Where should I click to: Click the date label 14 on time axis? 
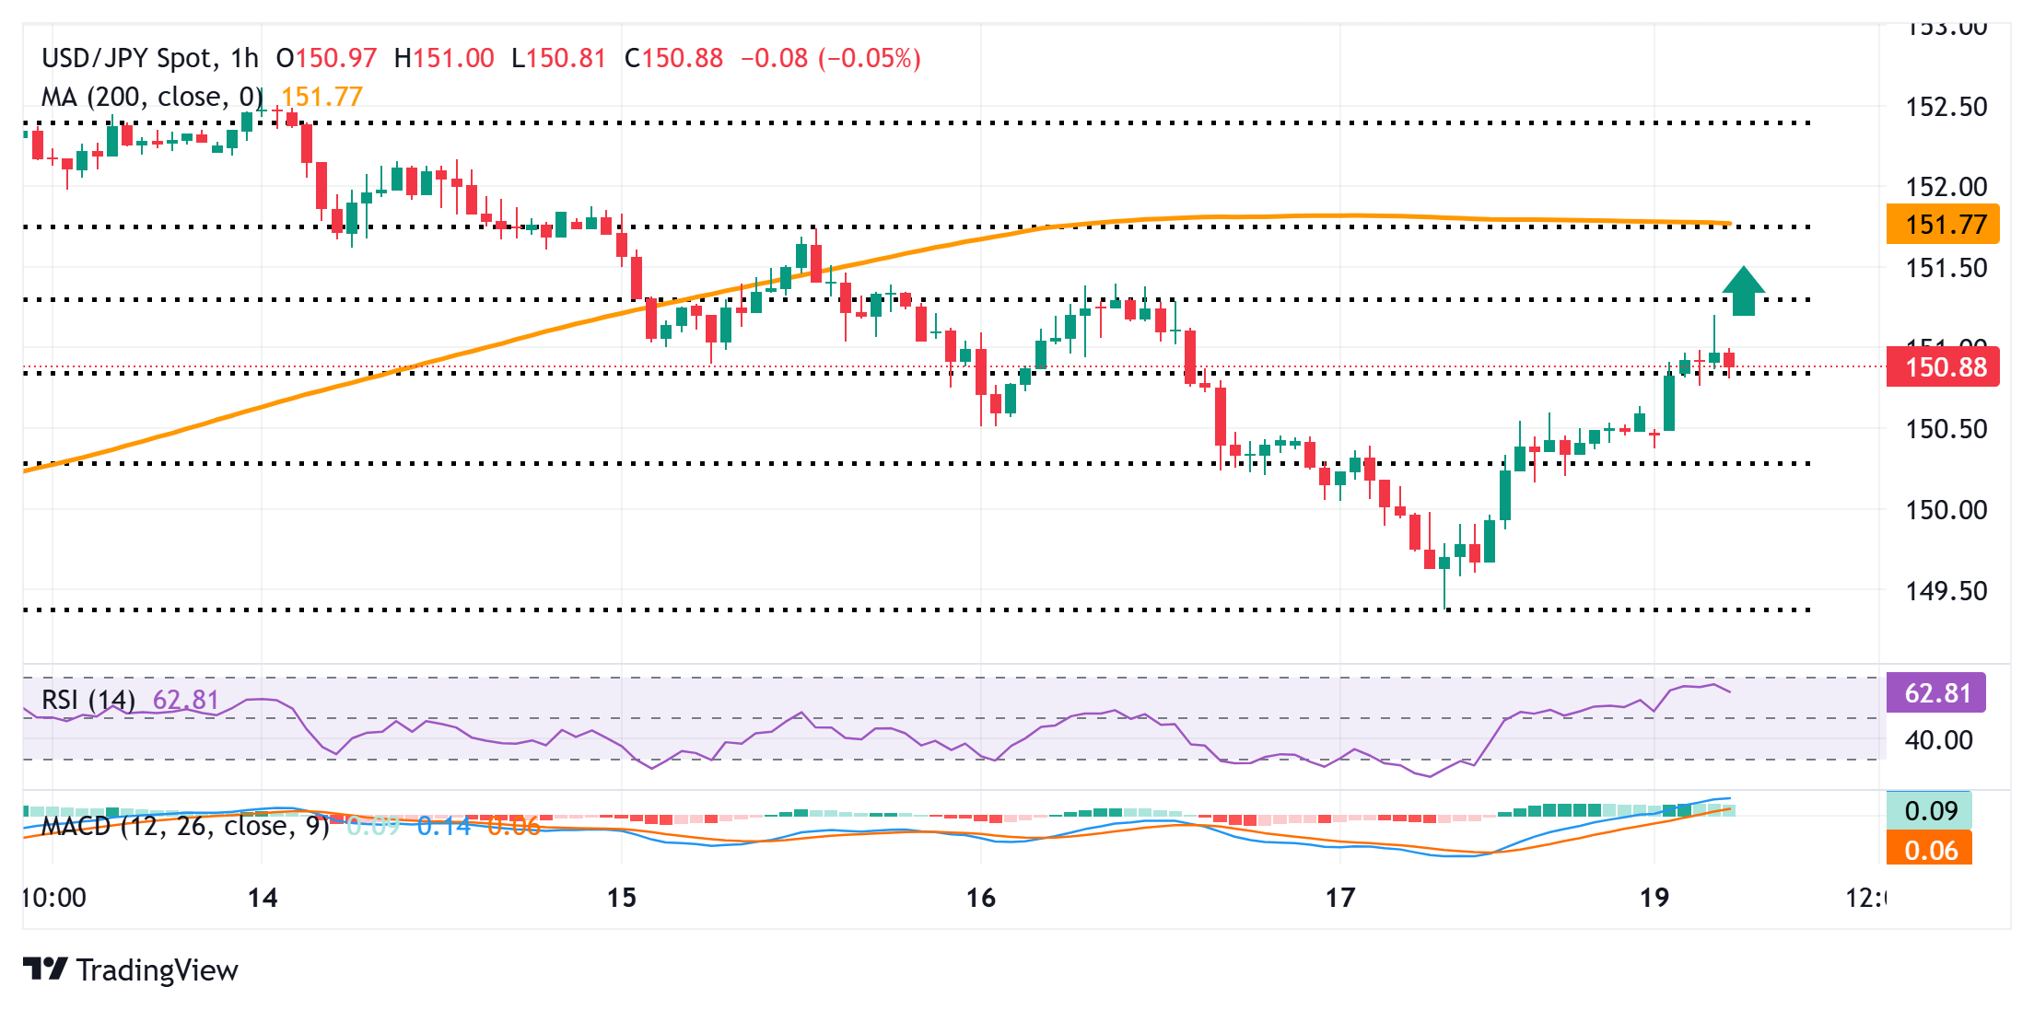coord(263,898)
